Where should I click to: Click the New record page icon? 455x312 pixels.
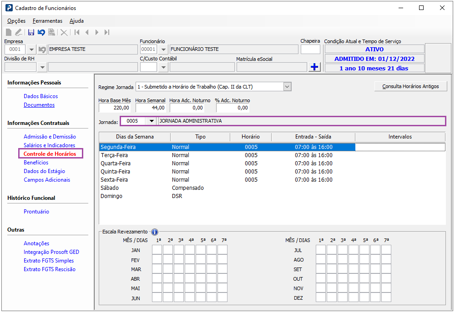click(x=9, y=32)
